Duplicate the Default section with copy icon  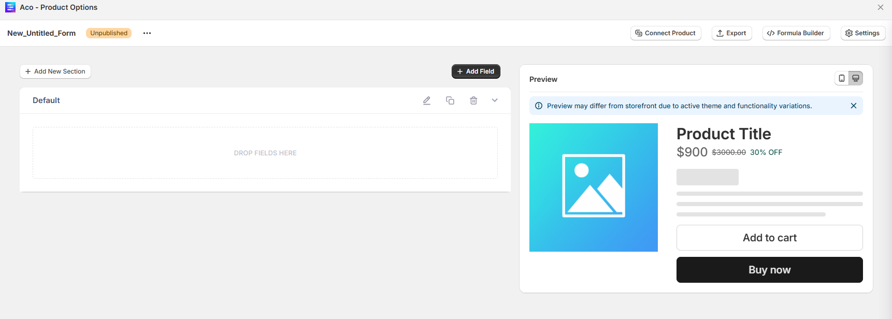pyautogui.click(x=450, y=100)
